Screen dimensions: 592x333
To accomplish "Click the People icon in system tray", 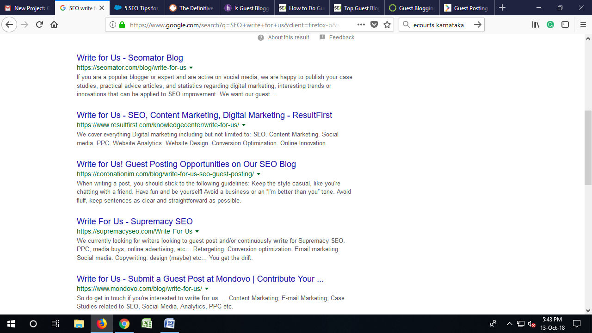I will coord(493,324).
